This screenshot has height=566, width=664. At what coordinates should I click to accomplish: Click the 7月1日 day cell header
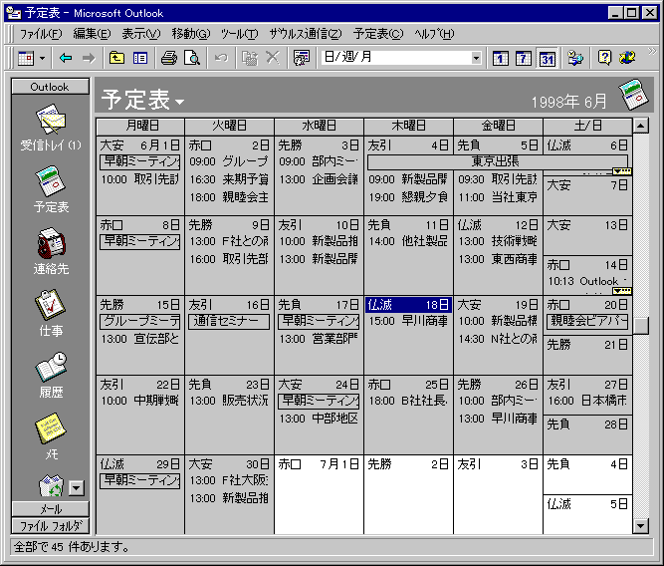(x=319, y=464)
